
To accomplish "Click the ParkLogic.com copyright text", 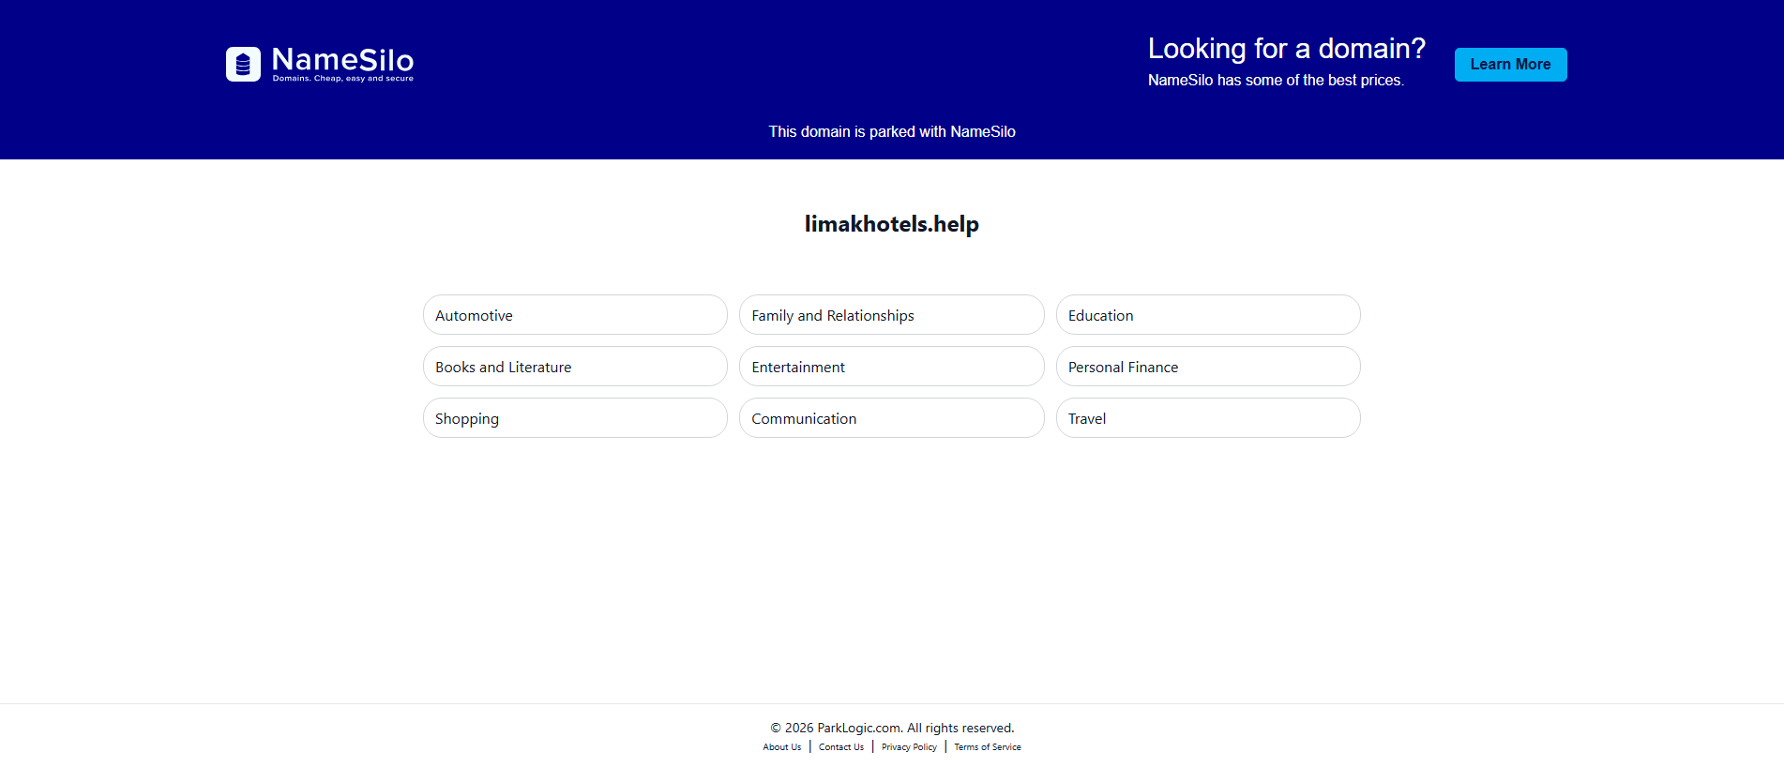I will tap(892, 728).
